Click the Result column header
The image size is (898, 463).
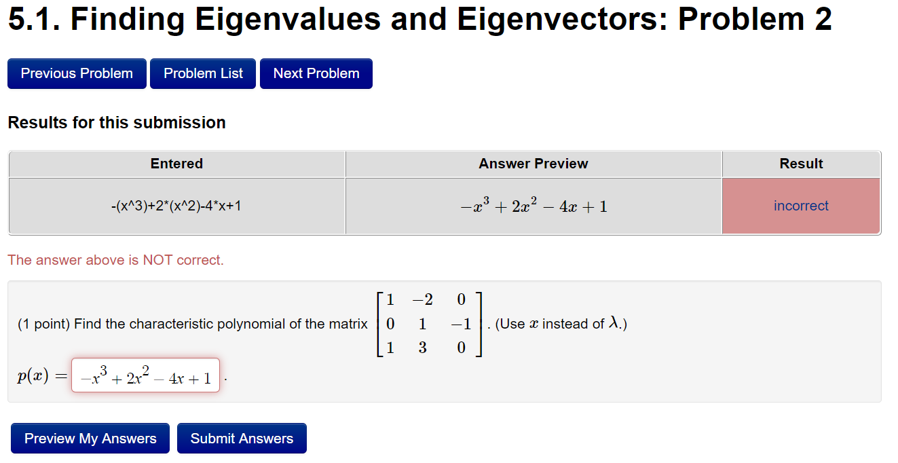pyautogui.click(x=801, y=164)
